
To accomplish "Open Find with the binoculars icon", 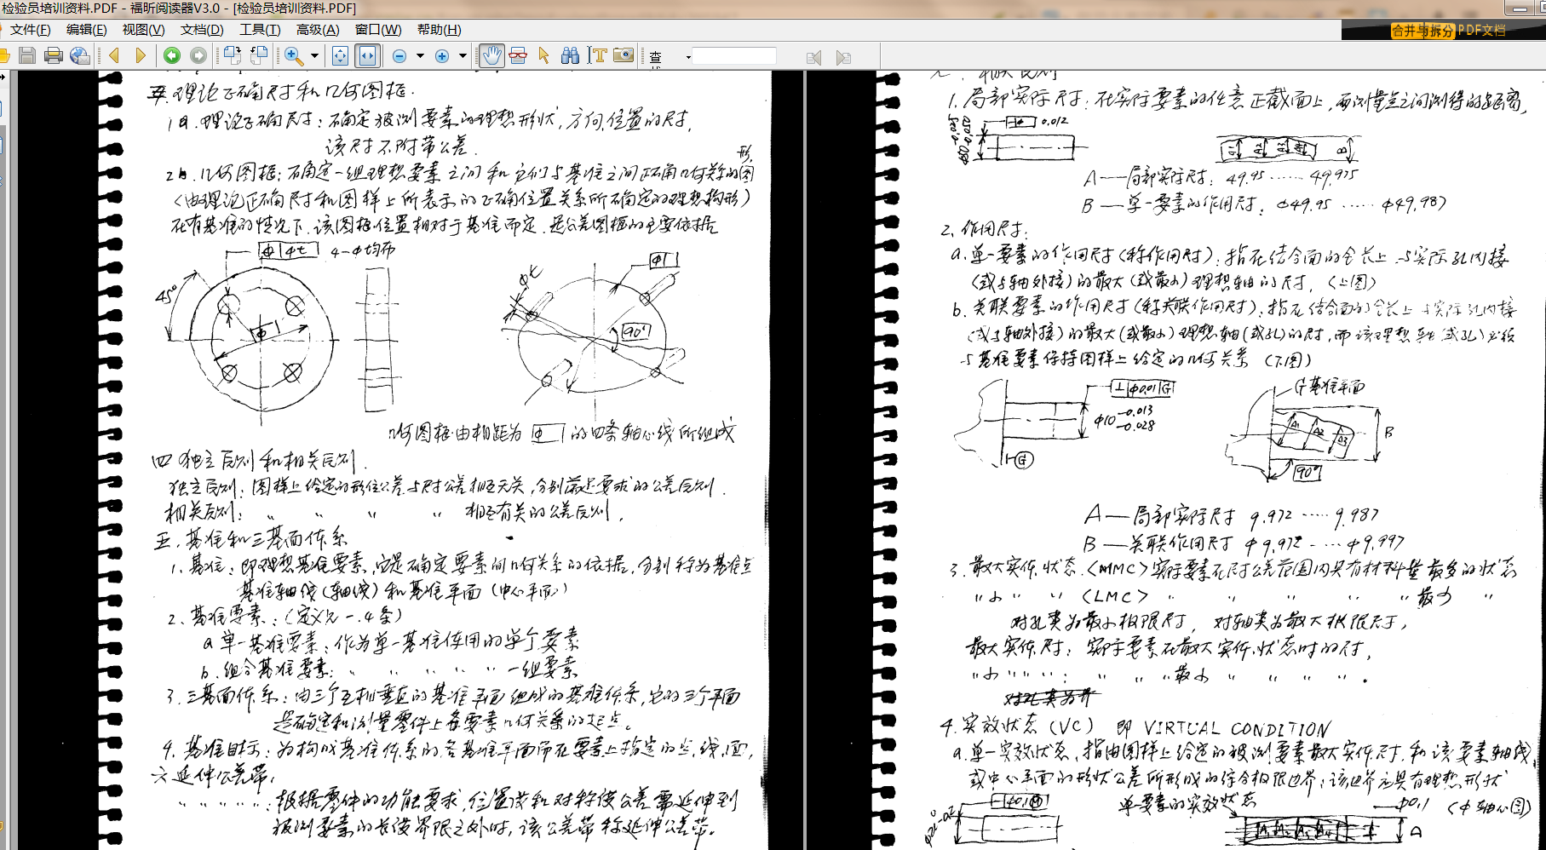I will click(570, 56).
